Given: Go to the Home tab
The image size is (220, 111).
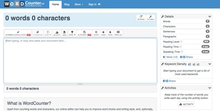Looking at the screenshot, I should coord(56,4).
